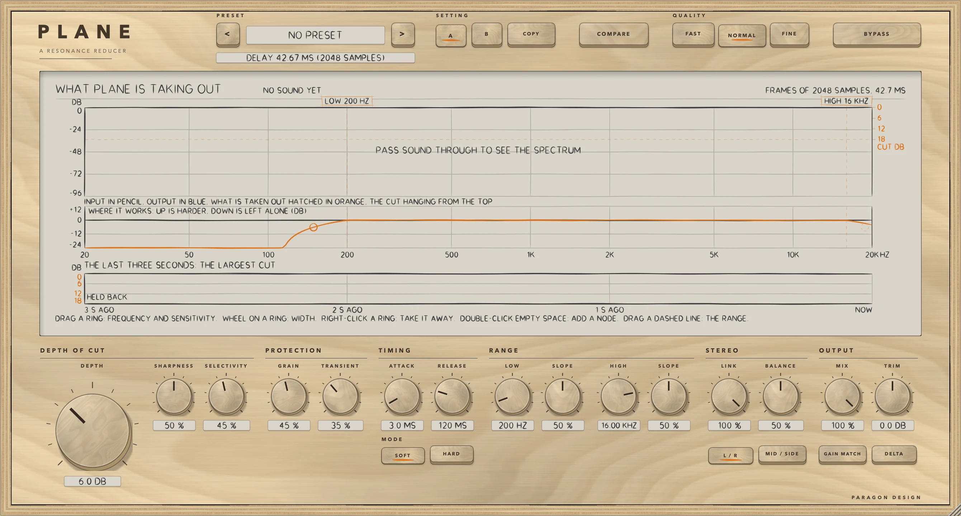Select HARD mode
This screenshot has width=961, height=516.
coord(451,454)
